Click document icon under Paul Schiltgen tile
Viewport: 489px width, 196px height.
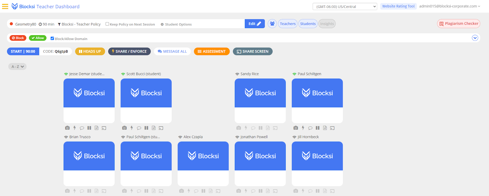[x=325, y=128]
